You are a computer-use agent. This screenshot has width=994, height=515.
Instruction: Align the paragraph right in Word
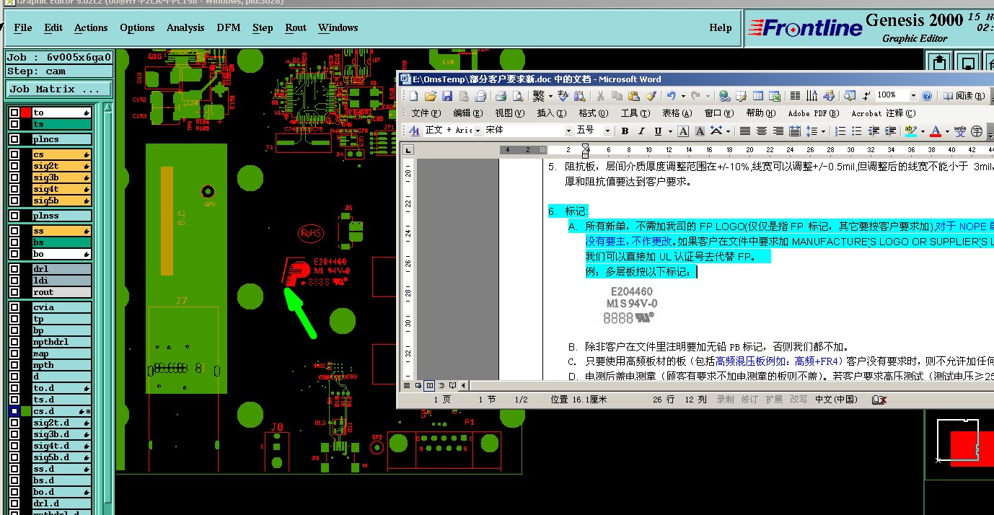coord(778,131)
